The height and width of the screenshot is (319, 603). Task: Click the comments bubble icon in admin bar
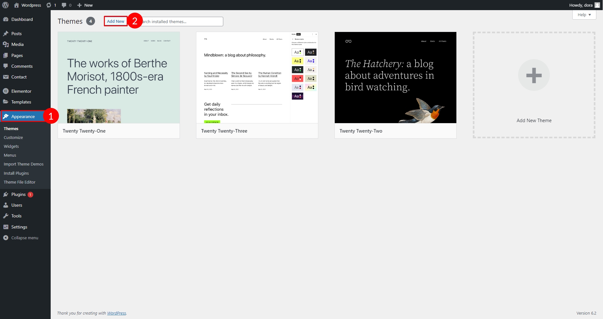click(x=64, y=5)
